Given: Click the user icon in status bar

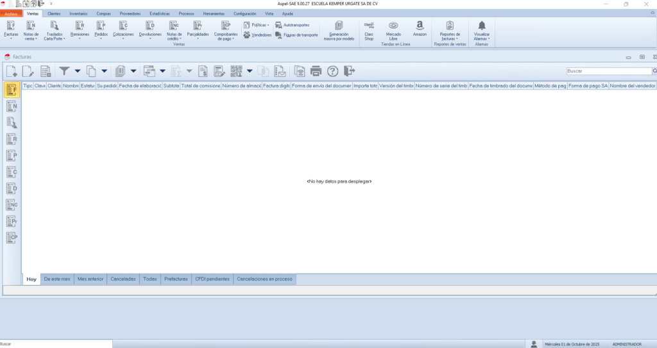Looking at the screenshot, I should [534, 344].
